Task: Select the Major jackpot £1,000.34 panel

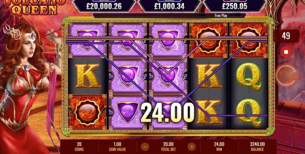Action: tap(169, 5)
